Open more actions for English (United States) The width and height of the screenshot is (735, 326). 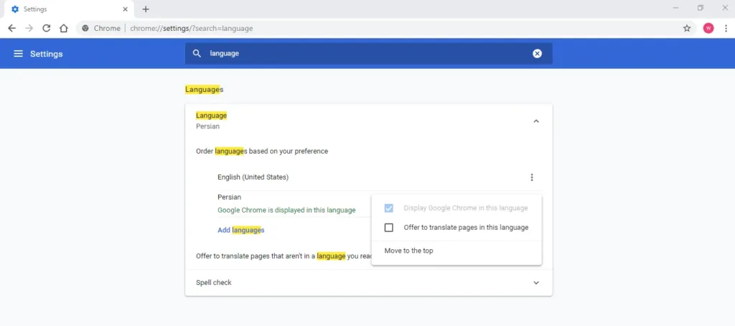pyautogui.click(x=532, y=177)
